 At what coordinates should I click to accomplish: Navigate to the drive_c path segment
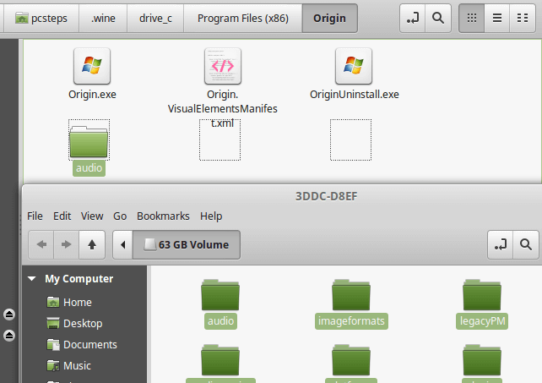click(x=155, y=19)
